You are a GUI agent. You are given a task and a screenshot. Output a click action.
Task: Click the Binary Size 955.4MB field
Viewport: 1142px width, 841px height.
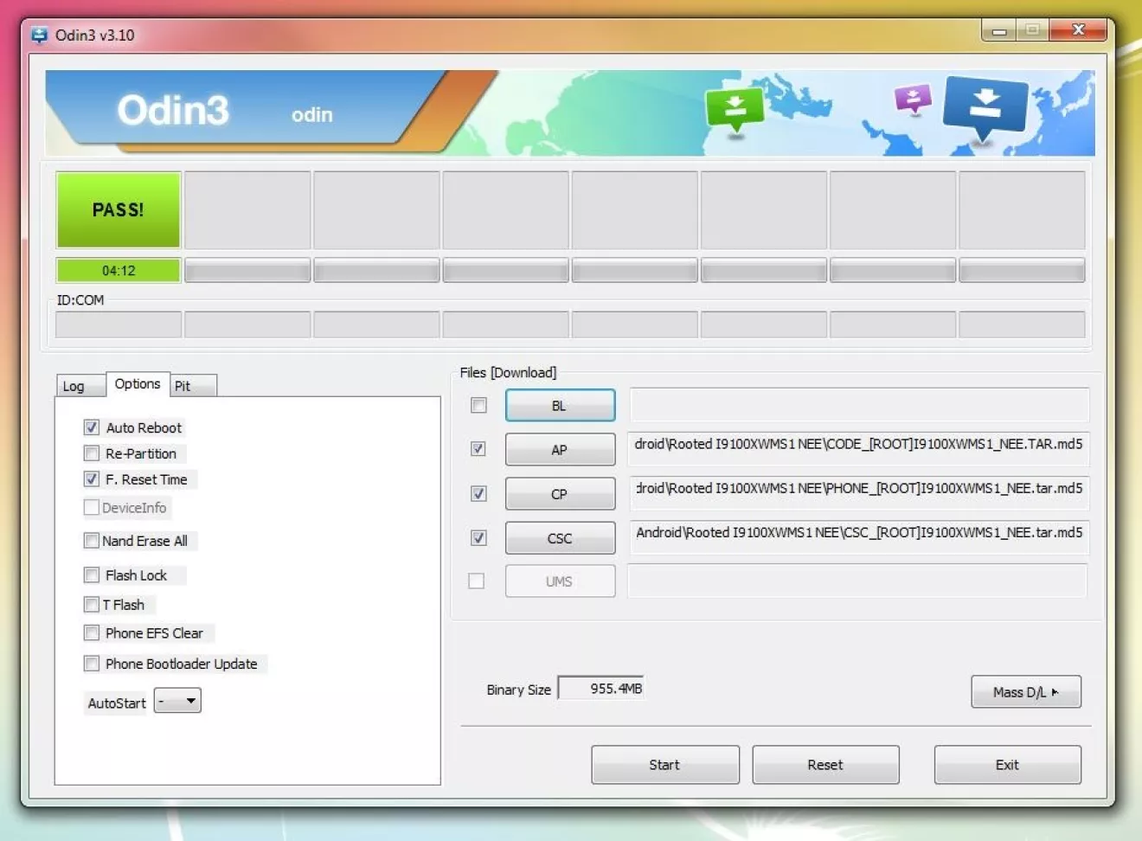click(600, 689)
